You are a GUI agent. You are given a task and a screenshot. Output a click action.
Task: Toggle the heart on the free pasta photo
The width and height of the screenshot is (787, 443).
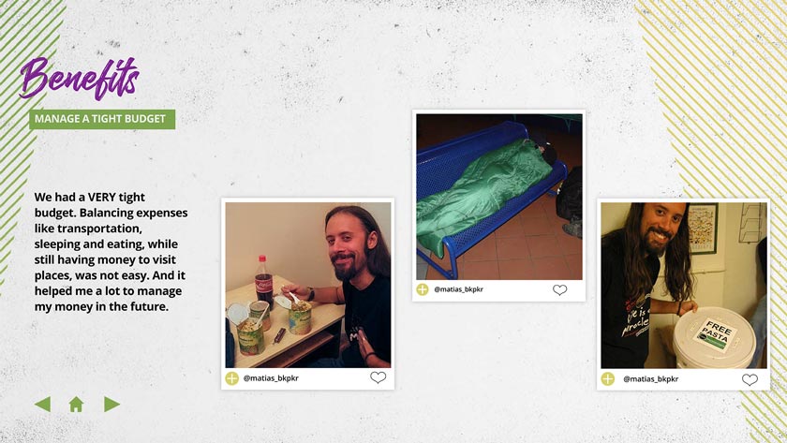pyautogui.click(x=750, y=380)
